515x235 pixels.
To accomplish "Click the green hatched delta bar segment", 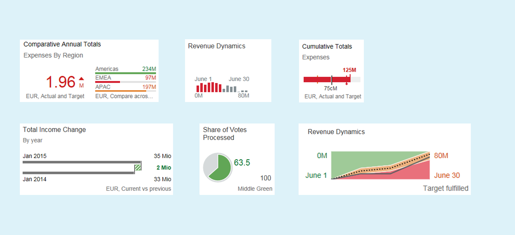I will pyautogui.click(x=138, y=167).
